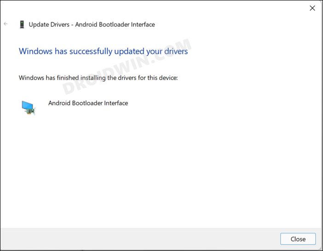Screen dimensions: 323x251
Task: Click the 'Update Drivers - Android Bootloader Interface' title
Action: click(92, 24)
